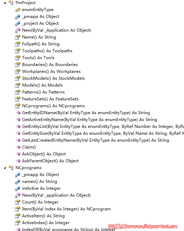Collapse the PmProject class node

5,3
